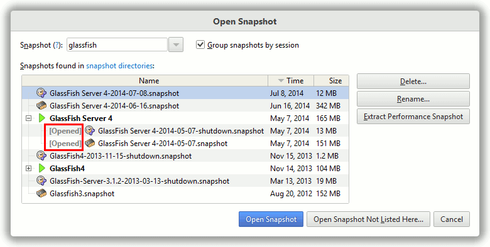
Task: Select GlassFish Server 4-2014-07-08.snapshot row
Action: point(185,93)
